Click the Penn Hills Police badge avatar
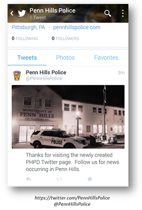 click(x=17, y=75)
